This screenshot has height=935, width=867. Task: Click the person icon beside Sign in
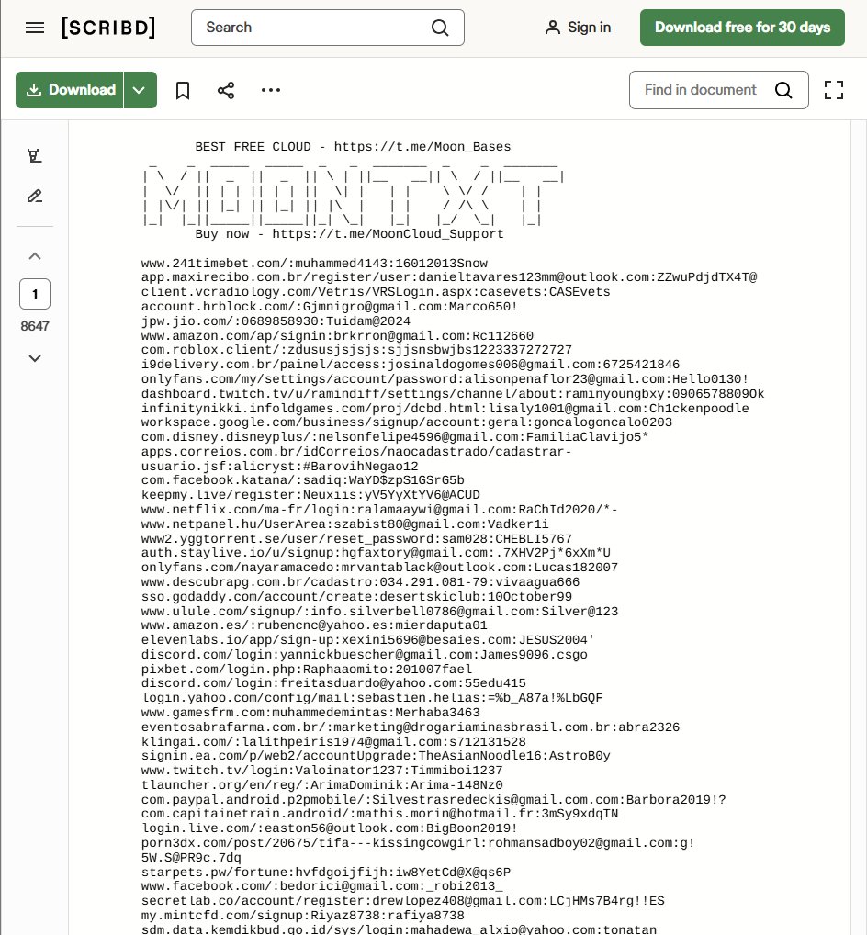coord(552,28)
